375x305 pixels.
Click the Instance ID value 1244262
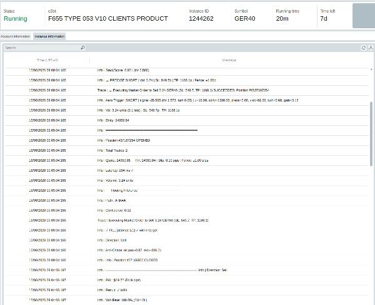(x=201, y=19)
